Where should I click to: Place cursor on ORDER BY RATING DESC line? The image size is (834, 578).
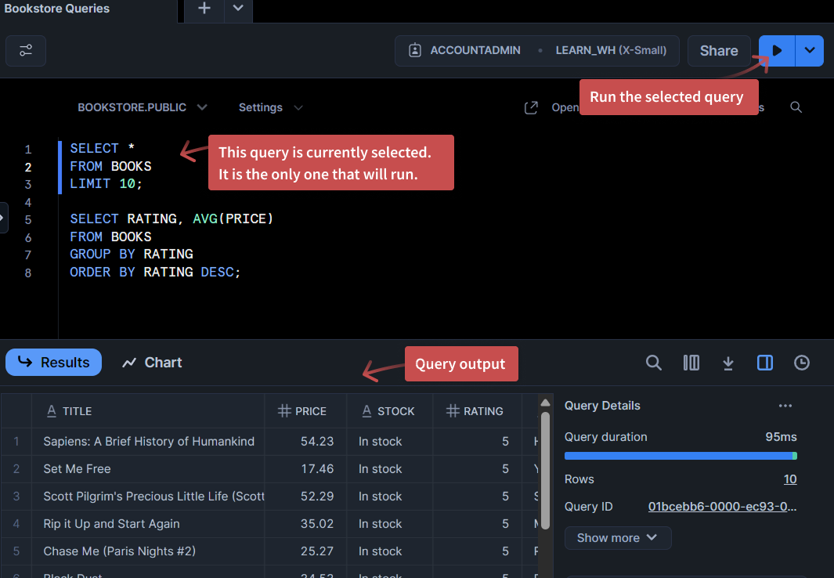(x=155, y=273)
